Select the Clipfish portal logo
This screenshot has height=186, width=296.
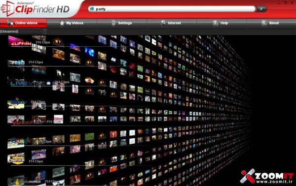tap(20, 42)
